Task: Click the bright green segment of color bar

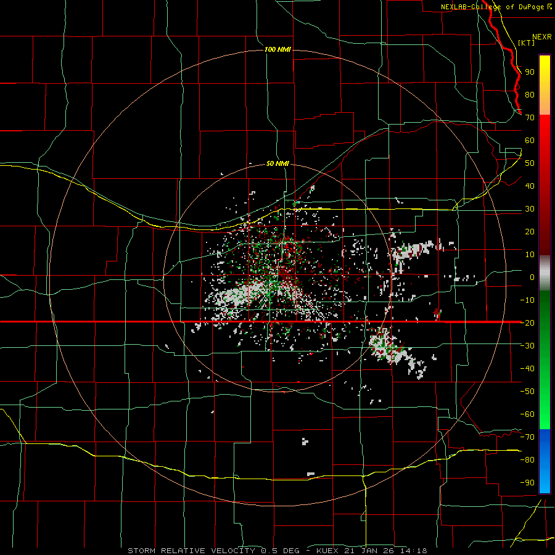Action: (x=545, y=397)
